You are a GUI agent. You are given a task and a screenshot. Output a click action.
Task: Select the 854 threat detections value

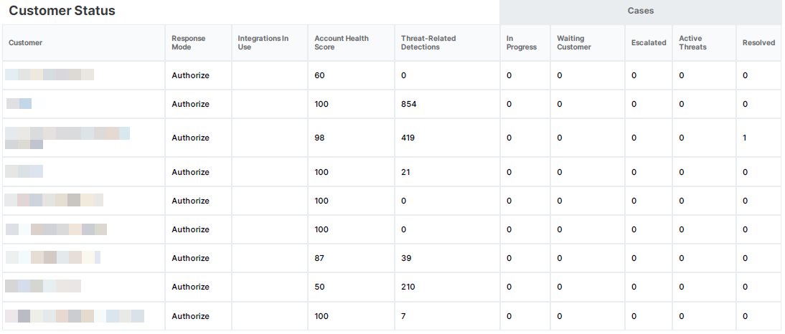(x=409, y=104)
